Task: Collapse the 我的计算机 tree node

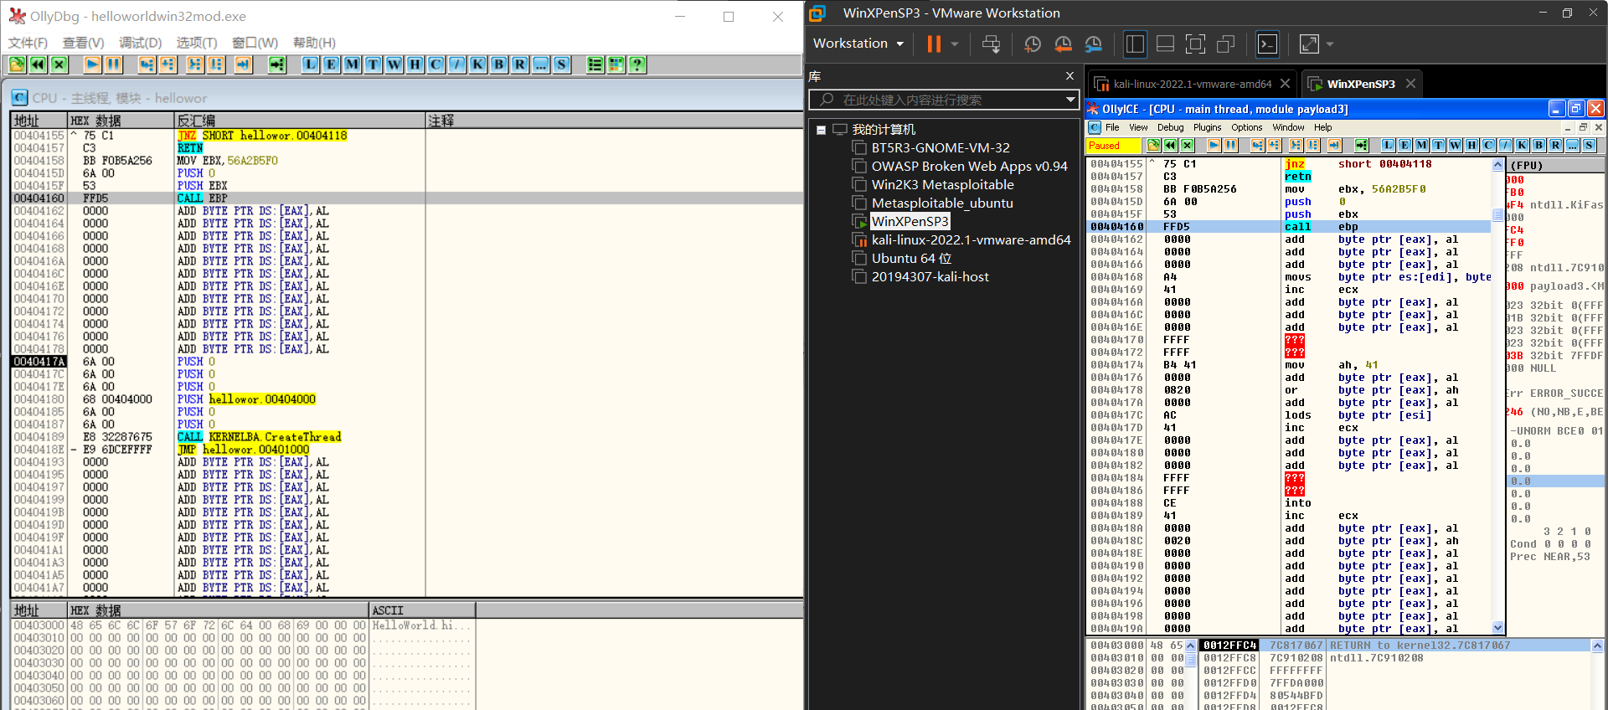Action: [822, 130]
